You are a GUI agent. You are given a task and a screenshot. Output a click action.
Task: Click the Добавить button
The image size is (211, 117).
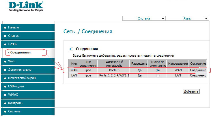pyautogui.click(x=191, y=91)
